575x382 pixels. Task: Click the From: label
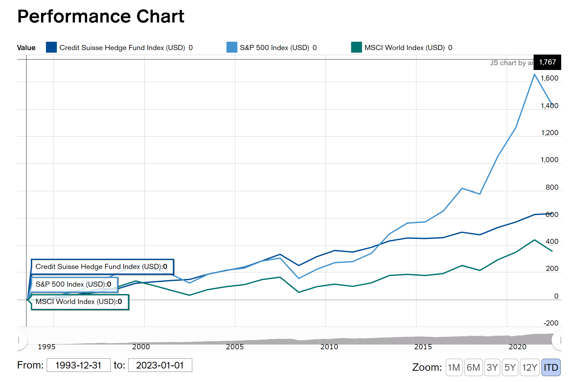click(x=30, y=365)
